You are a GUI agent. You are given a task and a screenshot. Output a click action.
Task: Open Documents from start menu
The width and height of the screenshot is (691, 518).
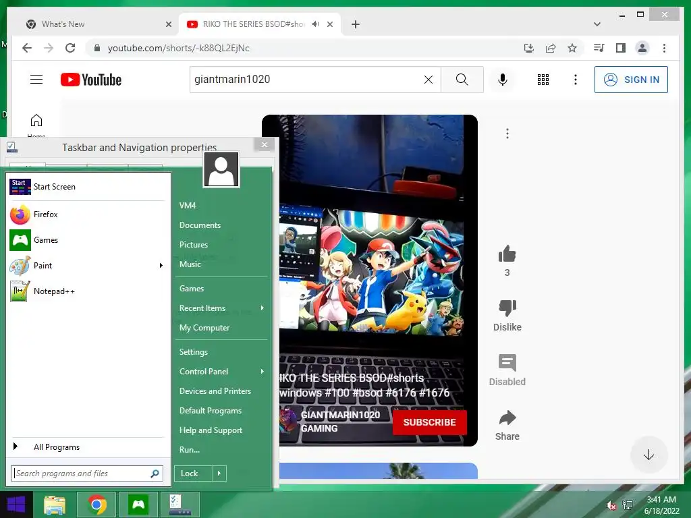[x=200, y=225]
